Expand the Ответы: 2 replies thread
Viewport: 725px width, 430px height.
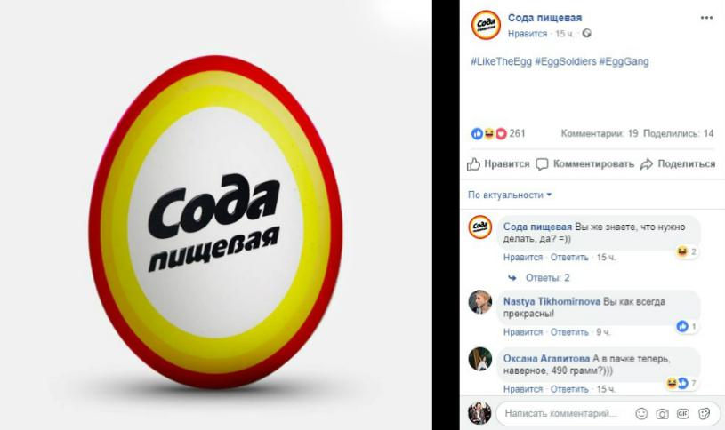pyautogui.click(x=547, y=277)
